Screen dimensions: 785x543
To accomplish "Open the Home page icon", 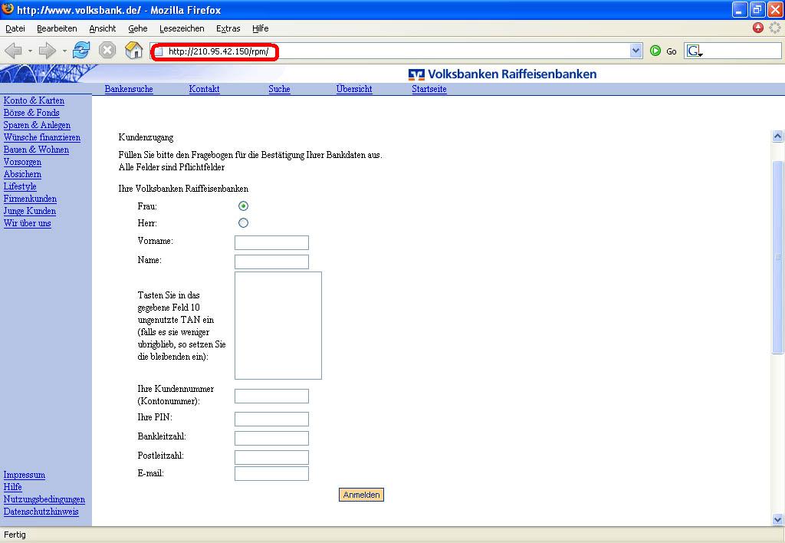I will (133, 51).
